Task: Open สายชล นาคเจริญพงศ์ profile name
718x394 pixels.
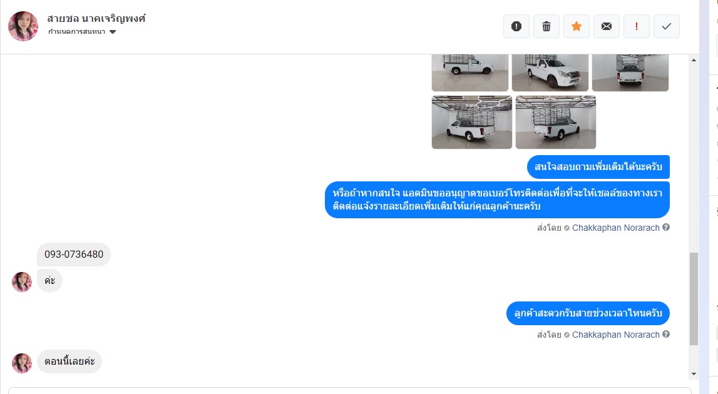Action: [96, 19]
